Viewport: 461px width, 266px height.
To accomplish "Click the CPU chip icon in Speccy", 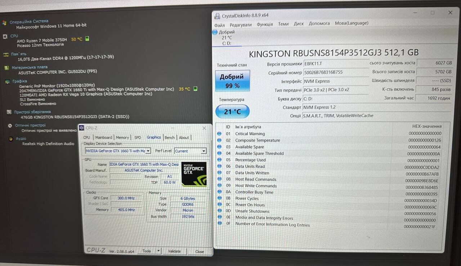I will pyautogui.click(x=5, y=36).
